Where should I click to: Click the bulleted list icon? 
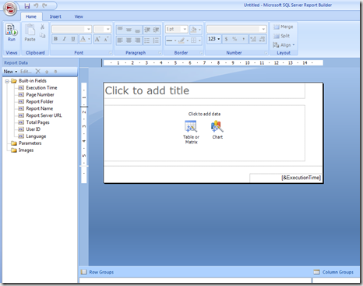coord(147,41)
